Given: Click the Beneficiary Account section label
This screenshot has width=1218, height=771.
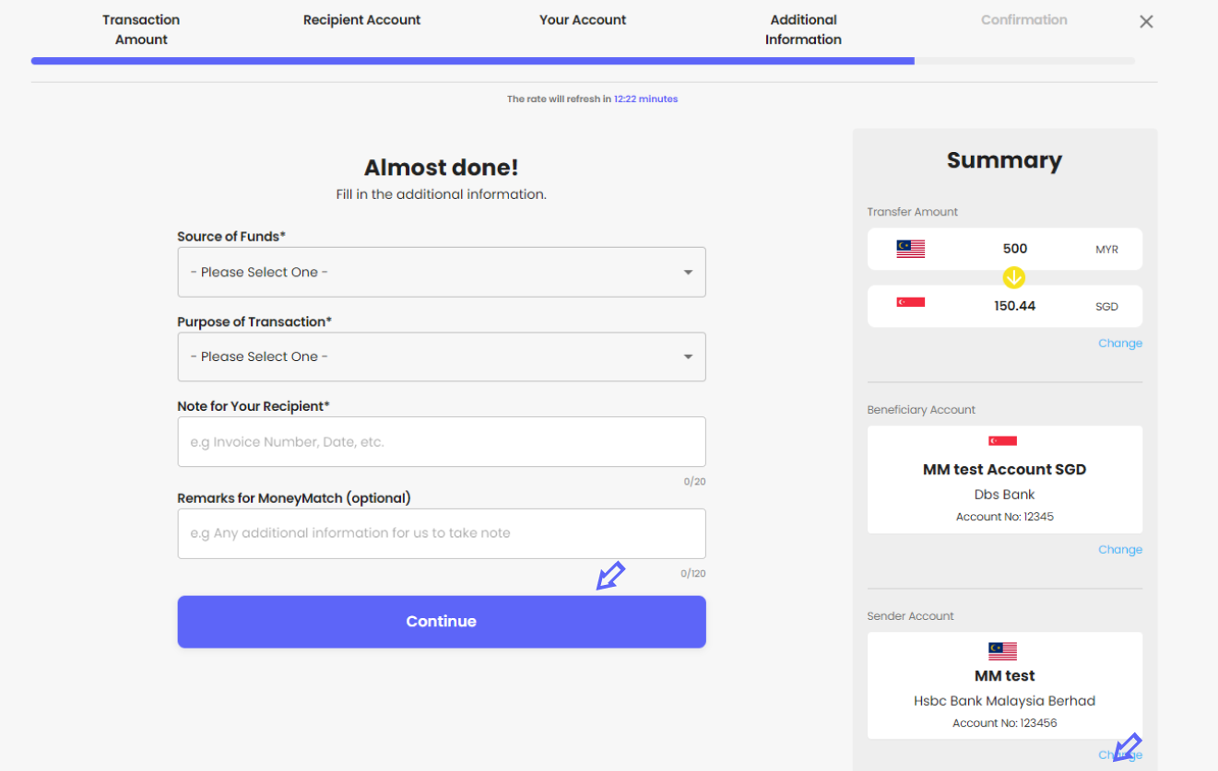Looking at the screenshot, I should (921, 410).
